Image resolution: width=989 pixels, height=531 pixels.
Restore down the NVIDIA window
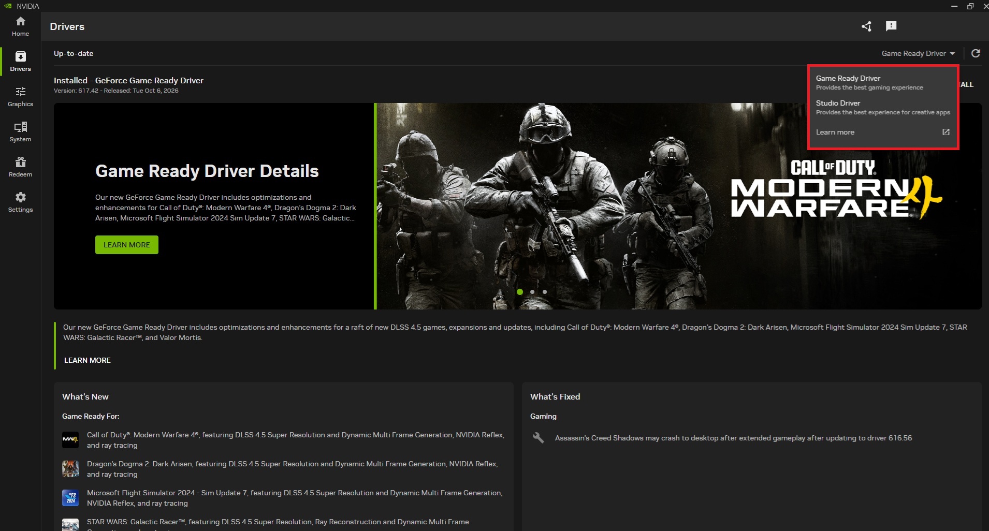[x=970, y=6]
